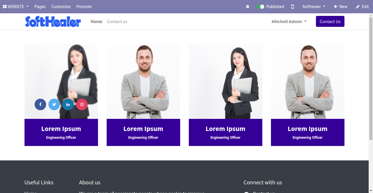373x193 pixels.
Task: Go to Contact us nav link
Action: [x=117, y=22]
